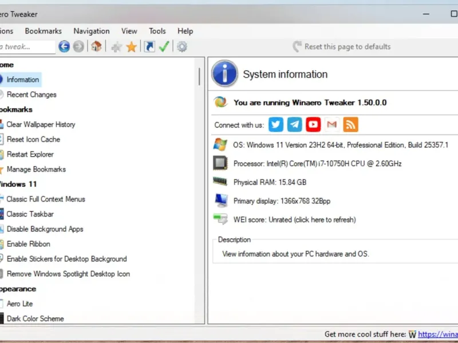Image resolution: width=458 pixels, height=343 pixels.
Task: Click the grey forward navigation arrow
Action: pyautogui.click(x=78, y=46)
